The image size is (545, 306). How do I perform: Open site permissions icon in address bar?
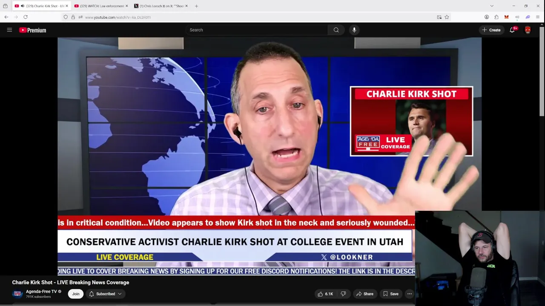(x=80, y=17)
